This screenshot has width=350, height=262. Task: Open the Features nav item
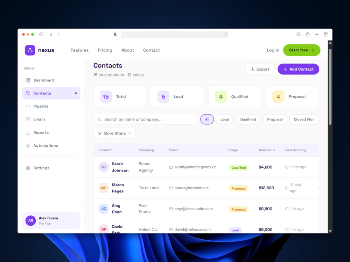pyautogui.click(x=79, y=50)
